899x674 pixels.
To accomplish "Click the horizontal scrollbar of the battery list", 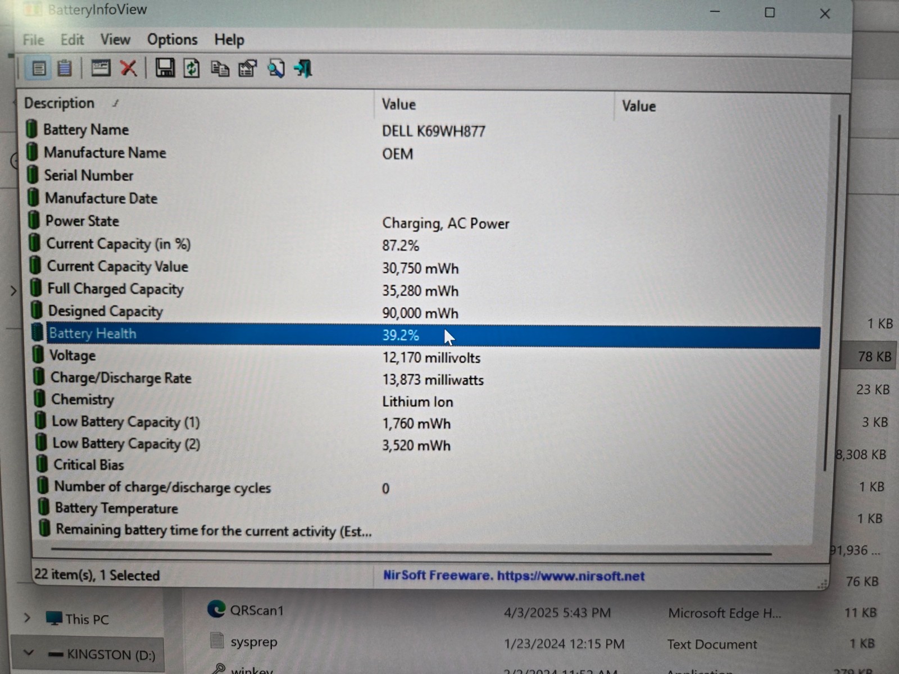I will [x=411, y=550].
